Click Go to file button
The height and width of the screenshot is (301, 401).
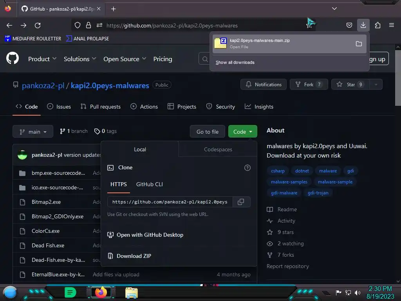[208, 132]
